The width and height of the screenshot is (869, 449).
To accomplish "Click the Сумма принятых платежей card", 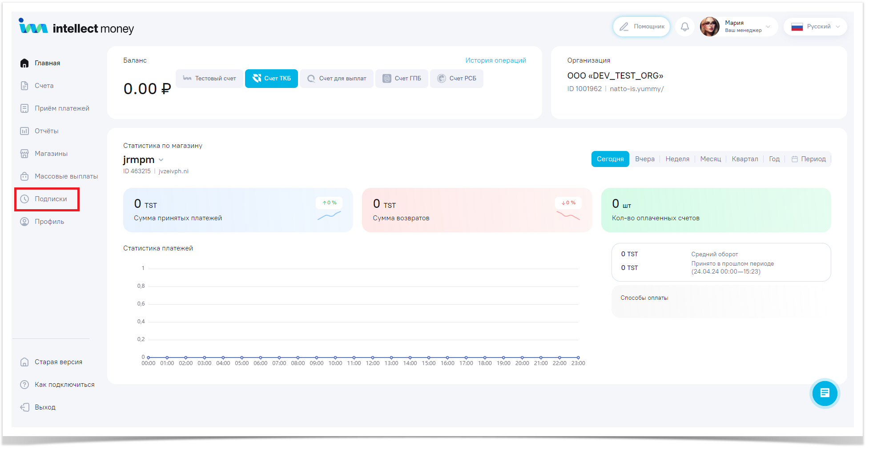I will (x=237, y=210).
